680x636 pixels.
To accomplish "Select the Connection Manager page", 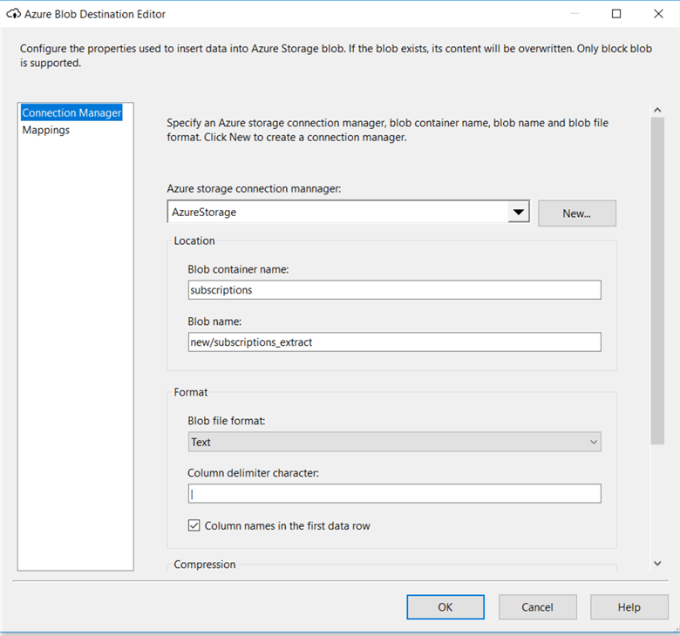I will [71, 113].
